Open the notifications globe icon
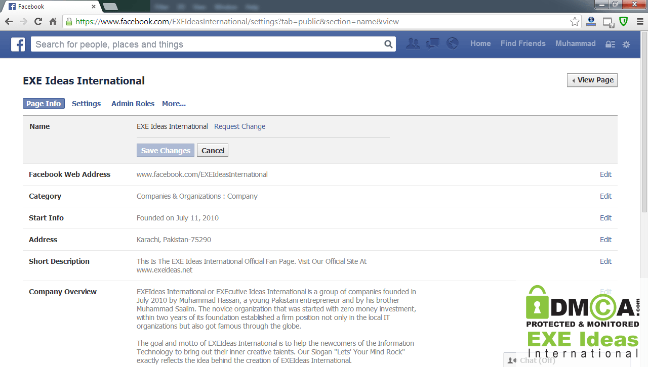The width and height of the screenshot is (648, 367). click(452, 44)
